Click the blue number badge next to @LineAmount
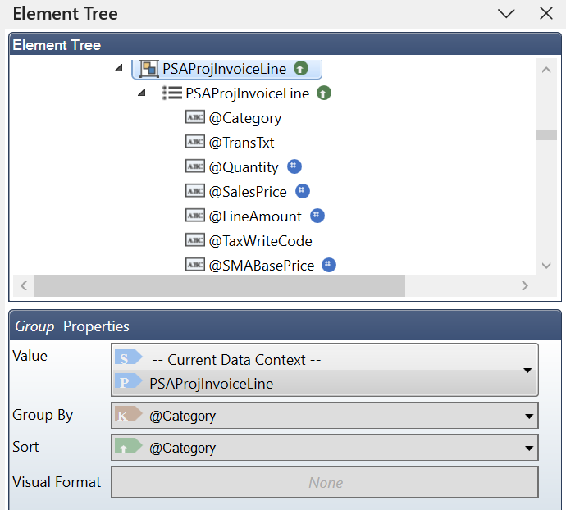 317,216
